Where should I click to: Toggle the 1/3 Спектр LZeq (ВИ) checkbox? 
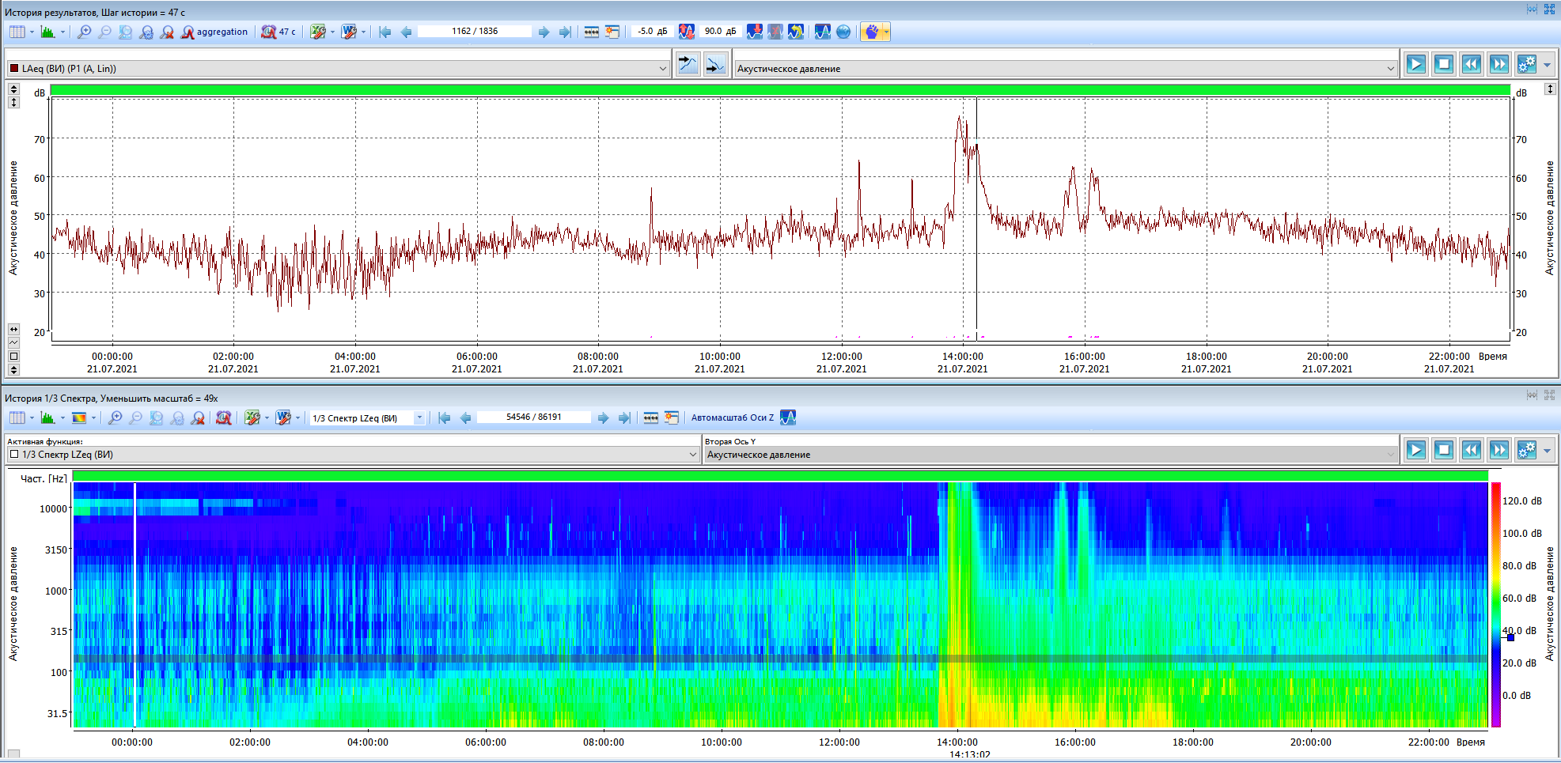[14, 455]
